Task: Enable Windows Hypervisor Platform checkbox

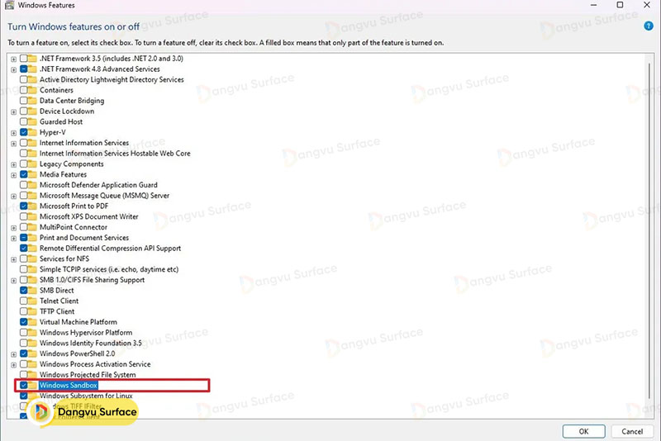Action: (x=24, y=332)
